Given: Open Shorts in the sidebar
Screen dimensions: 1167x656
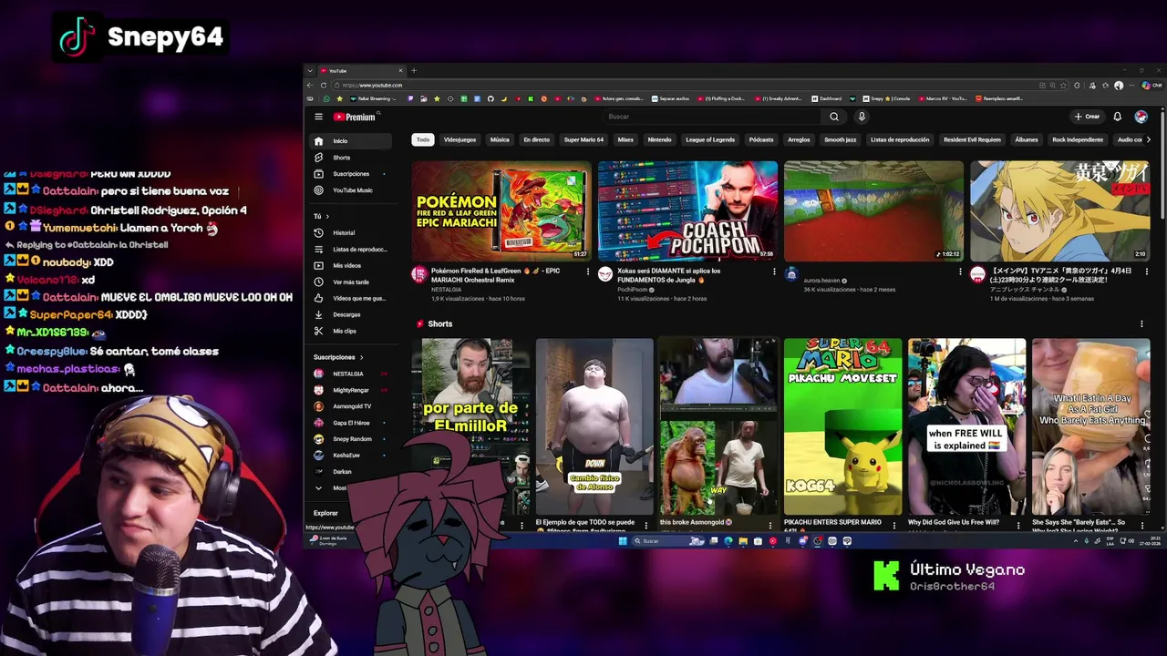Looking at the screenshot, I should click(x=351, y=158).
